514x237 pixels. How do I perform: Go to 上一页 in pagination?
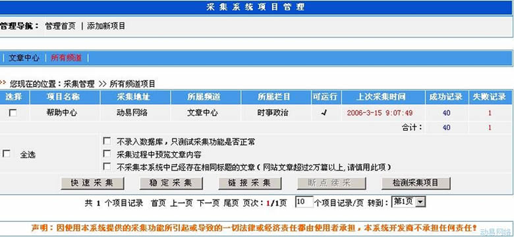[182, 203]
